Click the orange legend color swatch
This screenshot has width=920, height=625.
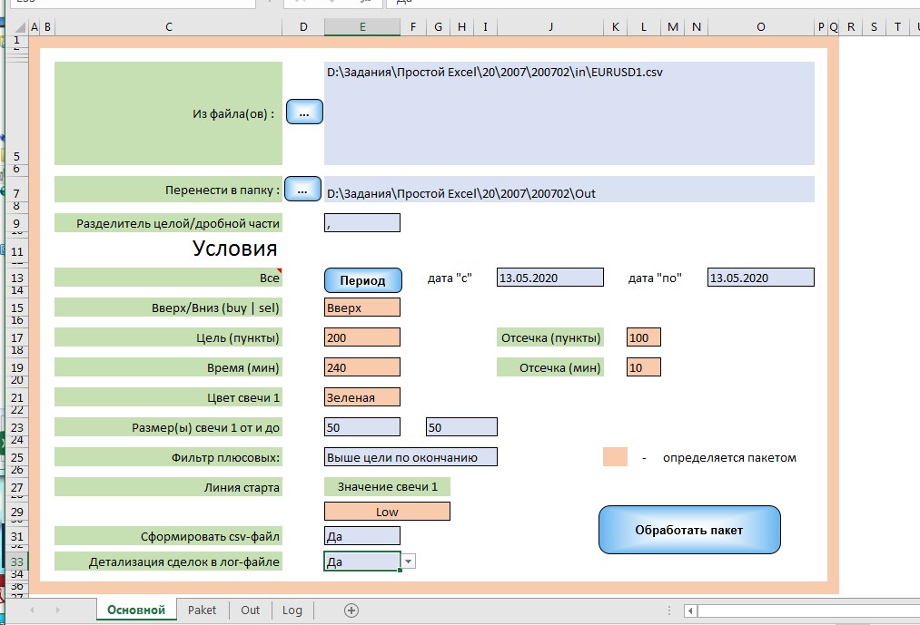click(615, 457)
